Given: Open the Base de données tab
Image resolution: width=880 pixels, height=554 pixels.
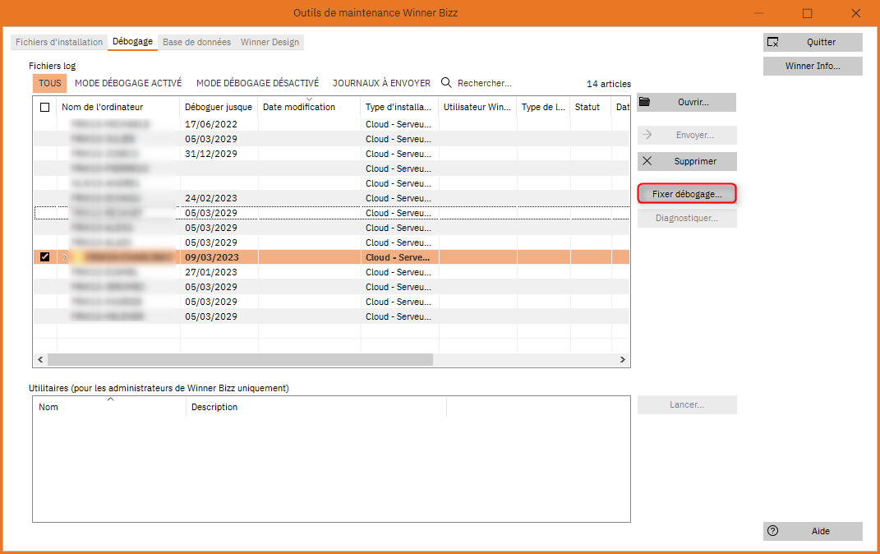Looking at the screenshot, I should [196, 42].
